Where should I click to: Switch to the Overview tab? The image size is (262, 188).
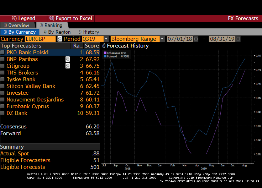(x=16, y=25)
